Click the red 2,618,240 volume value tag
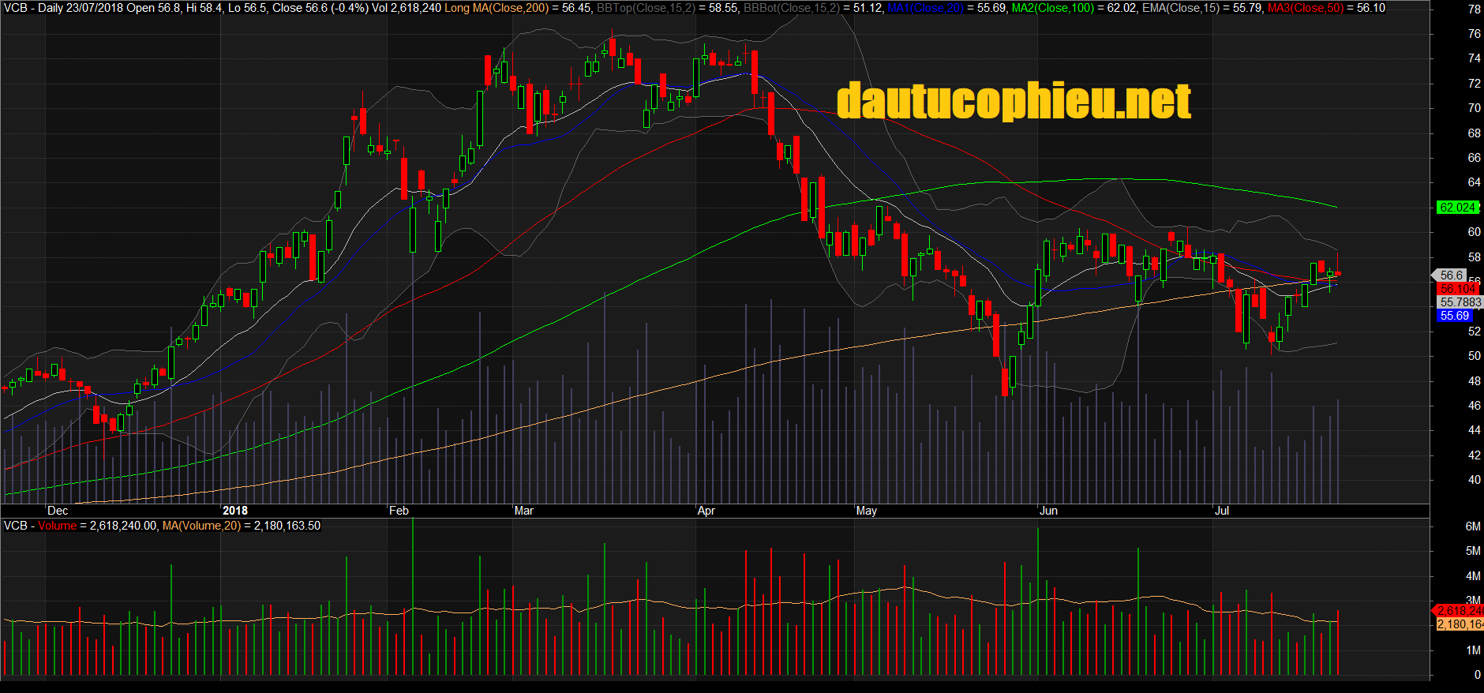 pyautogui.click(x=1460, y=611)
